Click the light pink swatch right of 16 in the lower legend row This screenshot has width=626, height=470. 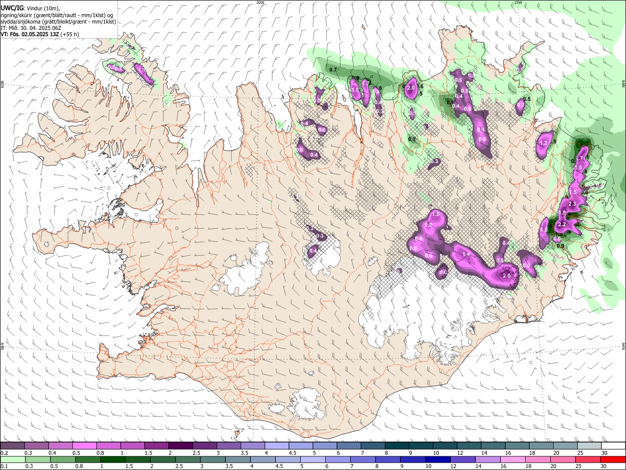[x=513, y=459]
